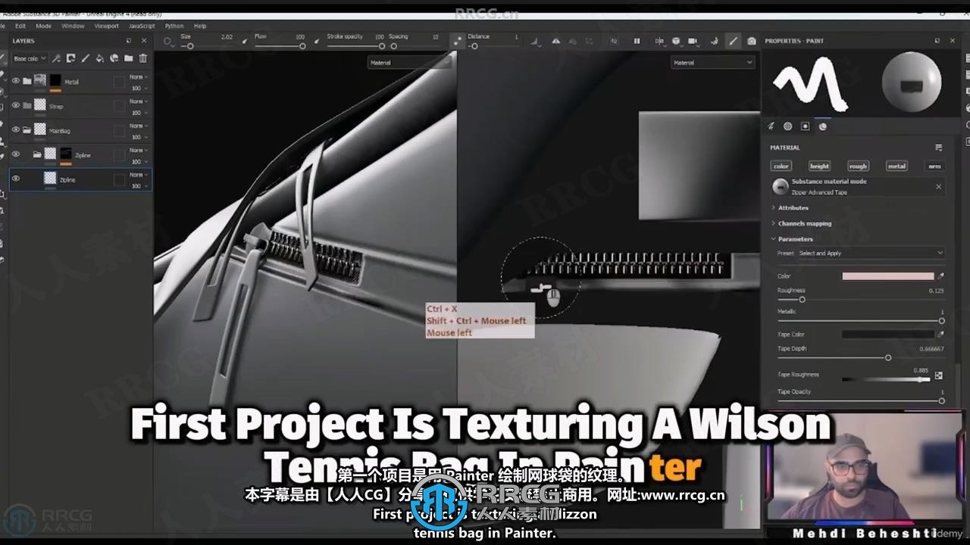
Task: Open the rendering mode camera icon
Action: coord(752,41)
